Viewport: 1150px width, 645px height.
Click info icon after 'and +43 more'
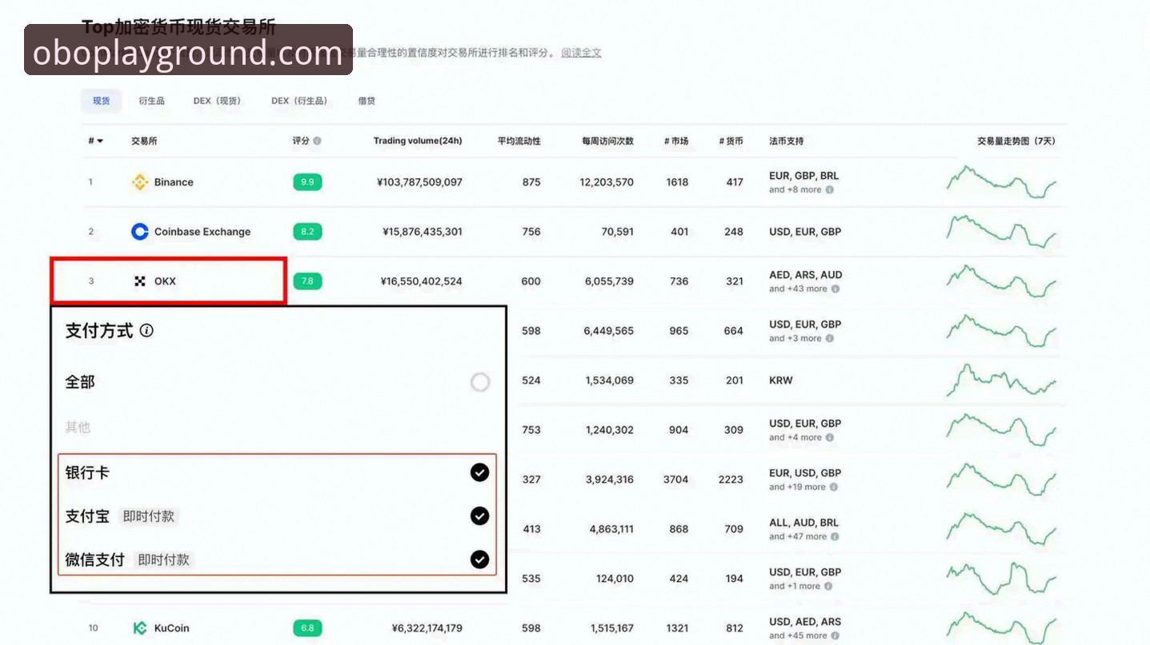835,289
